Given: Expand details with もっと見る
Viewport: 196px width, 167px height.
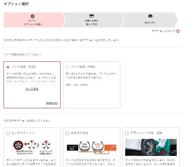Looking at the screenshot, I should [x=32, y=89].
